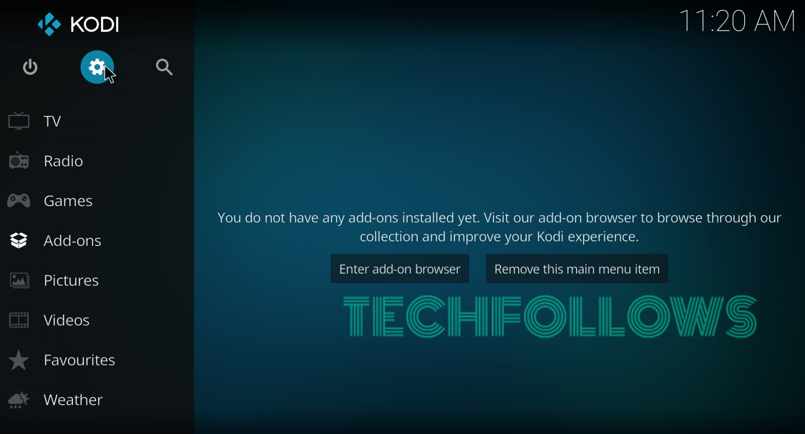
Task: Click the TV screen icon
Action: [19, 121]
